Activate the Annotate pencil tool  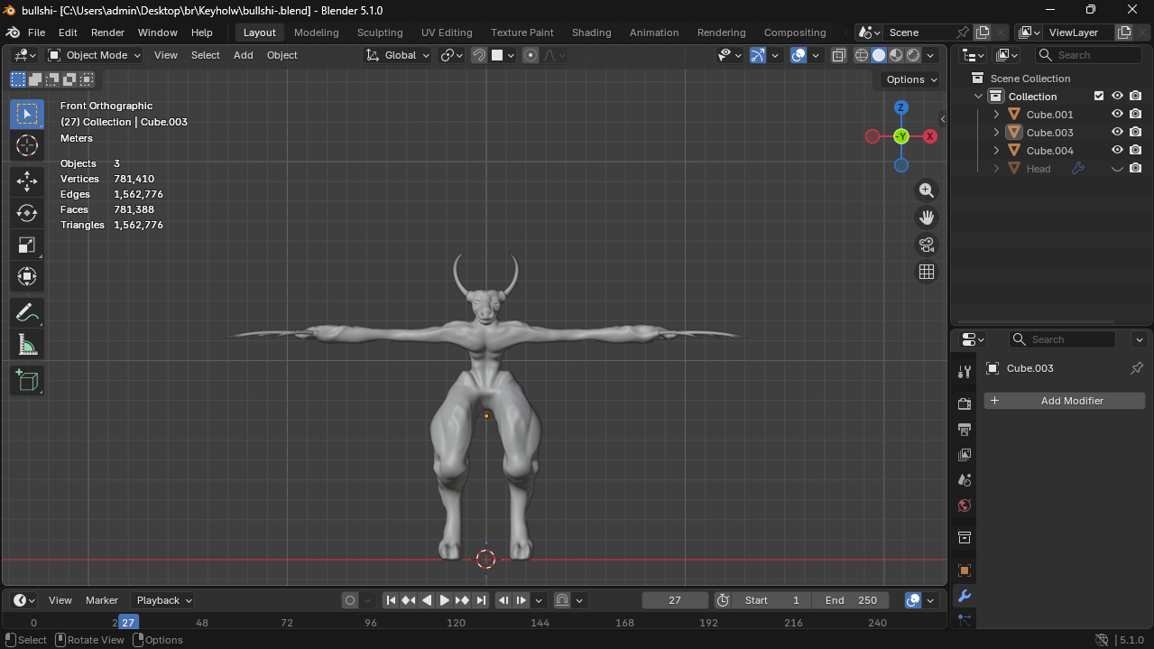point(27,313)
